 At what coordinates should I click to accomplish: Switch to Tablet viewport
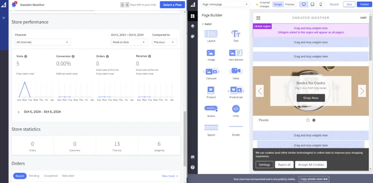[x=312, y=5]
